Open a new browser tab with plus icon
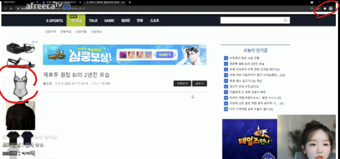 pos(130,2)
